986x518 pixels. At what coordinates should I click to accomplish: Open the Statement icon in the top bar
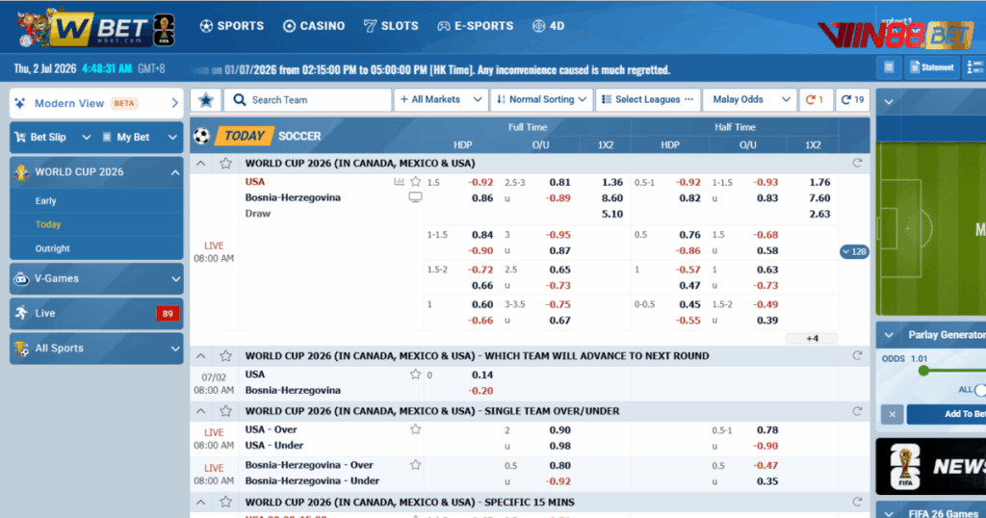931,67
